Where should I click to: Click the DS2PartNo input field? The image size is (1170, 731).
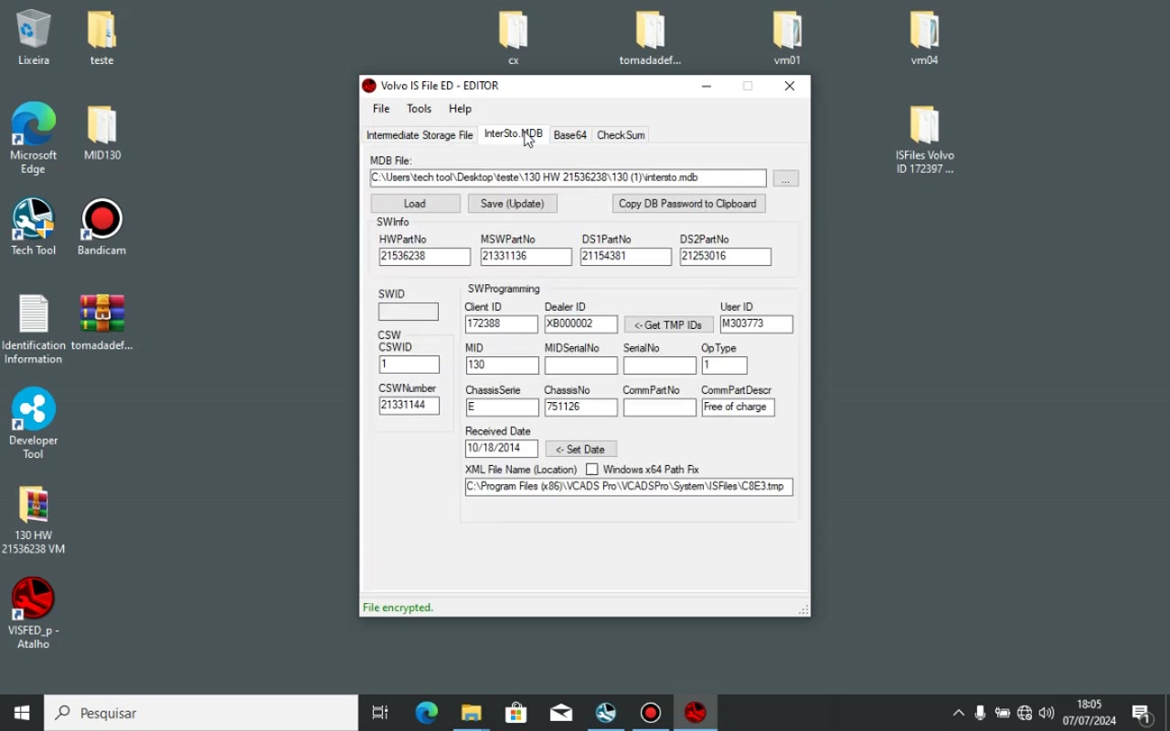(725, 257)
